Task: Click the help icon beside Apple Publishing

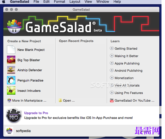Action: (112, 63)
